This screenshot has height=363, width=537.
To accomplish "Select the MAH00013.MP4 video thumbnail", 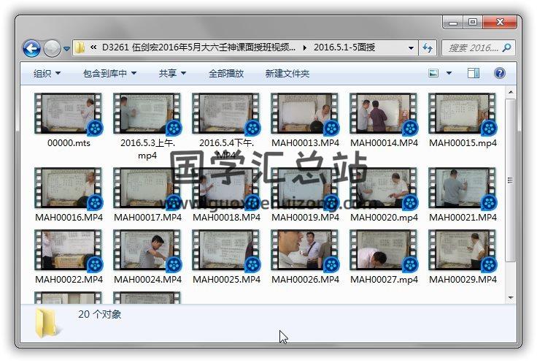I will [x=305, y=115].
